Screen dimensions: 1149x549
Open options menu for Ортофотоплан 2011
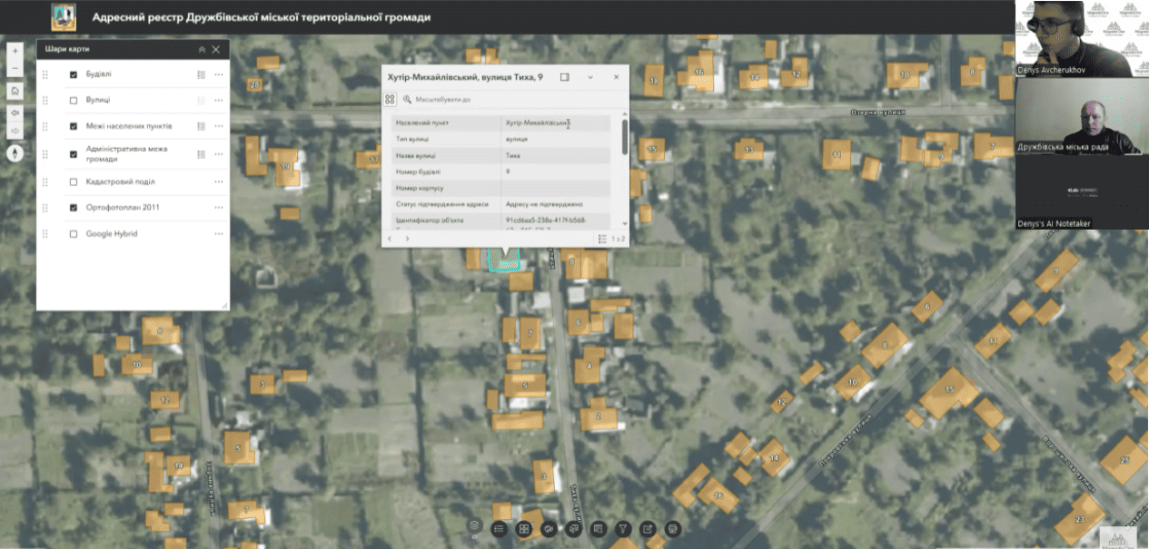click(x=219, y=208)
